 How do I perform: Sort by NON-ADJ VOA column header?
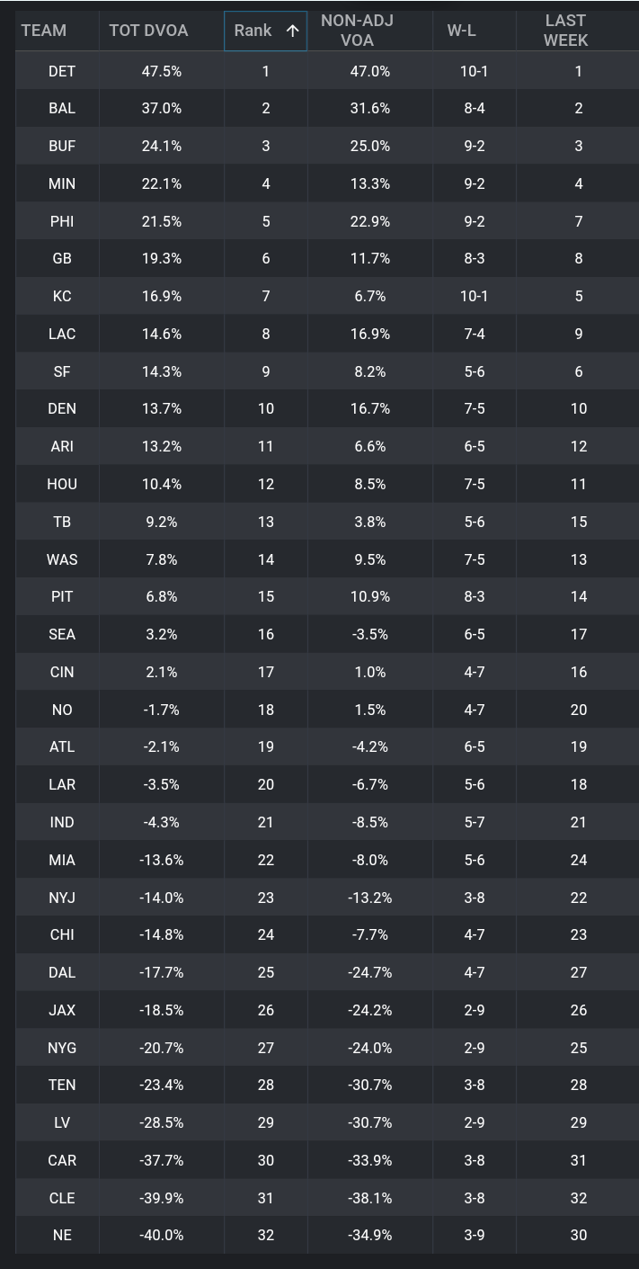point(357,31)
